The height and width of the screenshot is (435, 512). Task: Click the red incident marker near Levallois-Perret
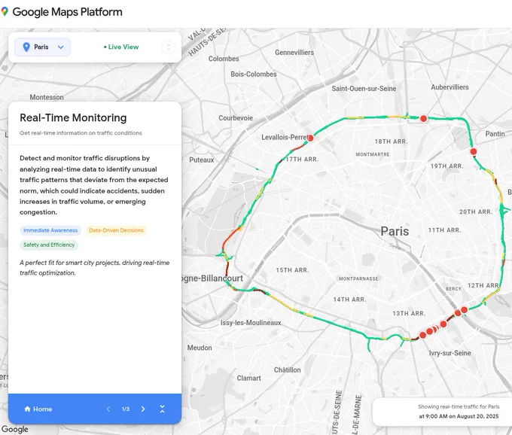tap(310, 138)
